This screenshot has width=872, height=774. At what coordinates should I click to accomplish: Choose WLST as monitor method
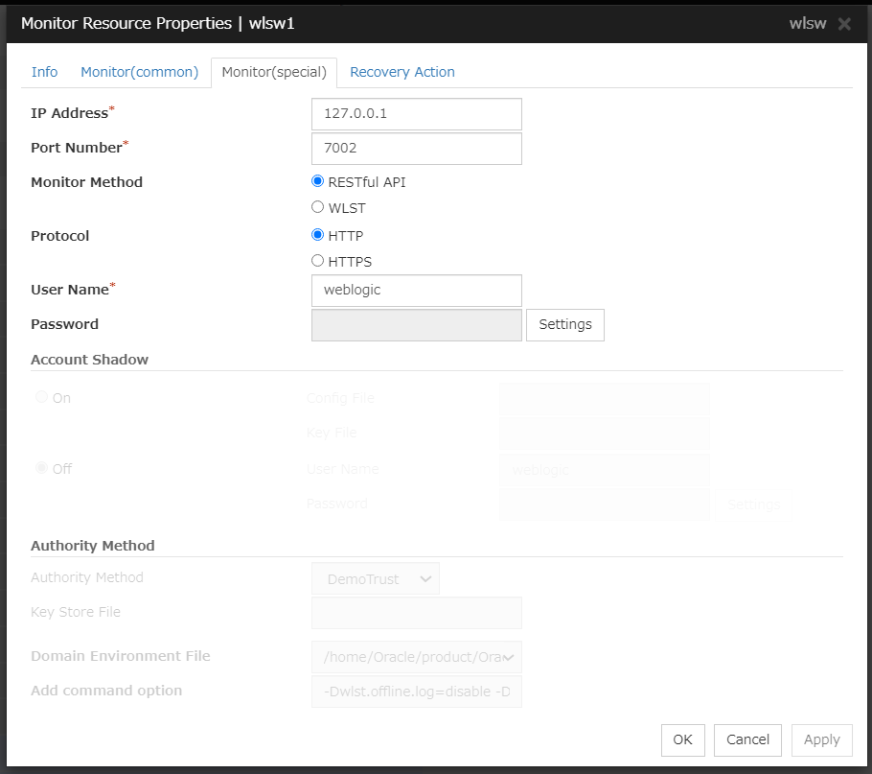click(x=318, y=207)
